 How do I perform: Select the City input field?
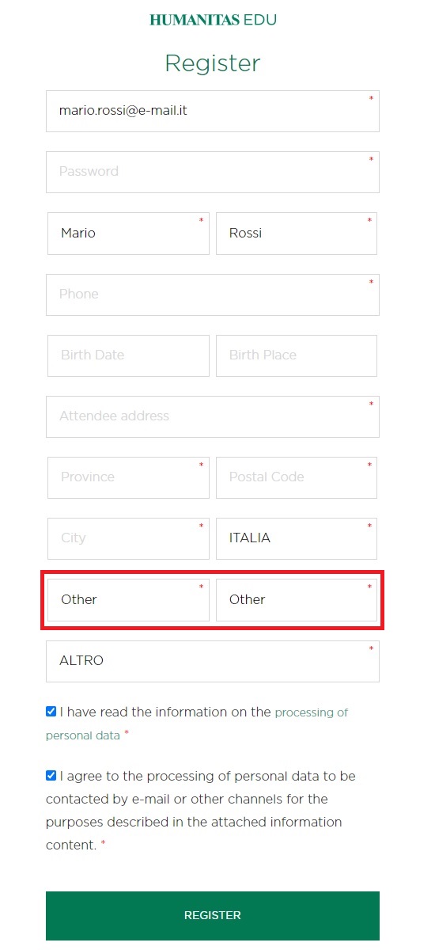128,538
